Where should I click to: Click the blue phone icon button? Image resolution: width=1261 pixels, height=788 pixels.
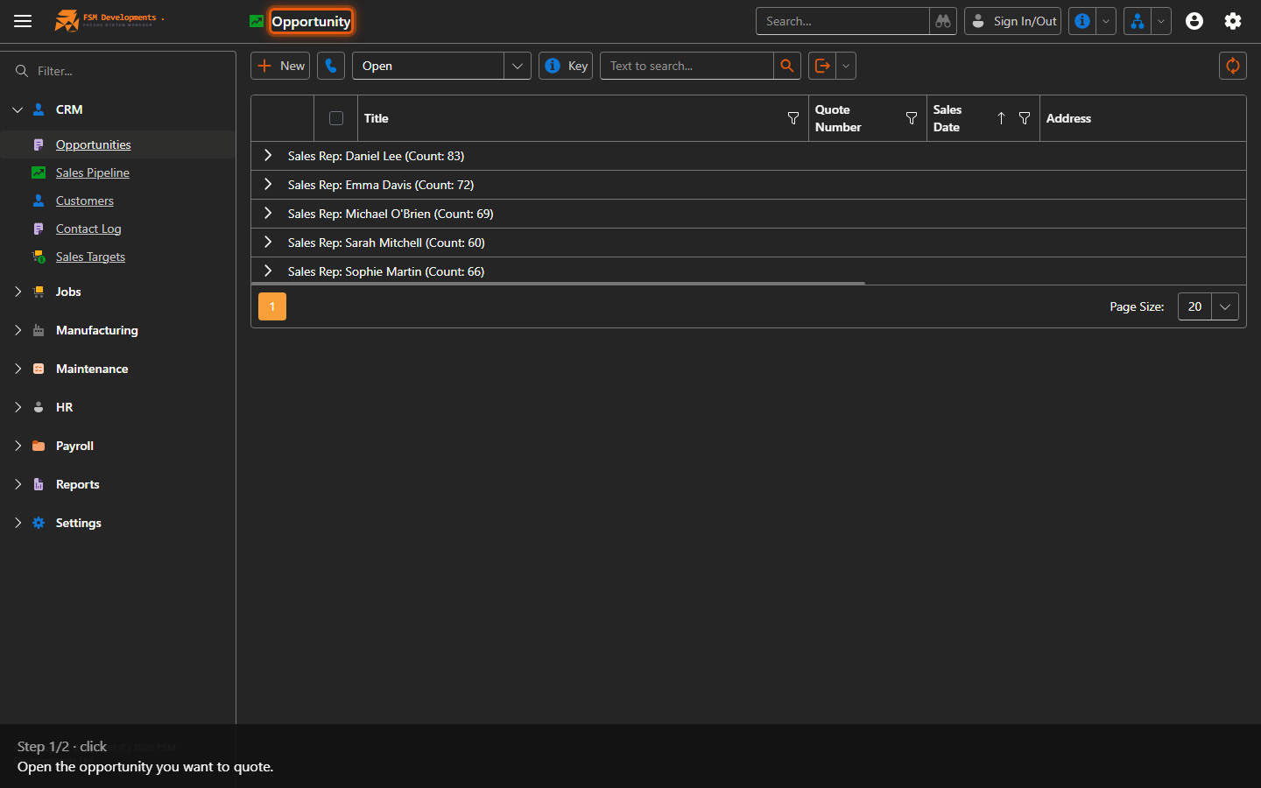click(x=331, y=66)
